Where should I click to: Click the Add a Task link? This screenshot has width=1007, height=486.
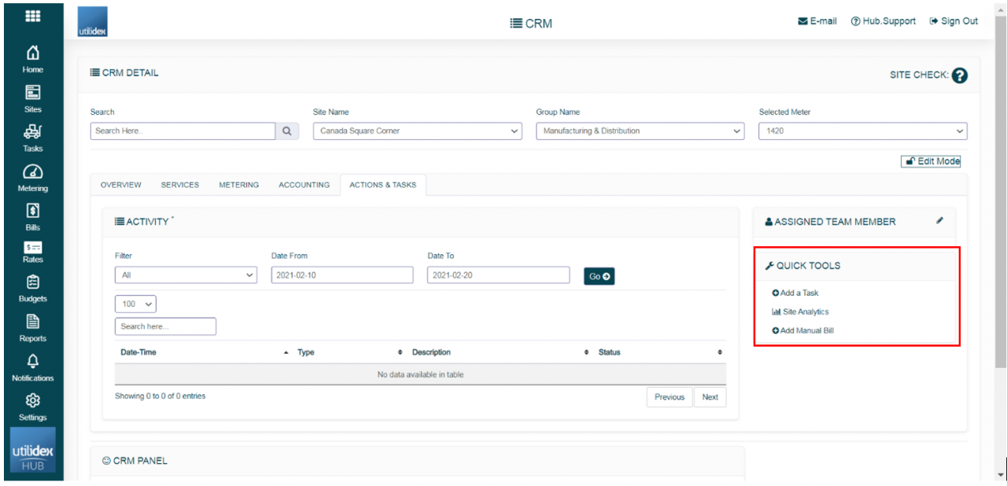tap(799, 293)
